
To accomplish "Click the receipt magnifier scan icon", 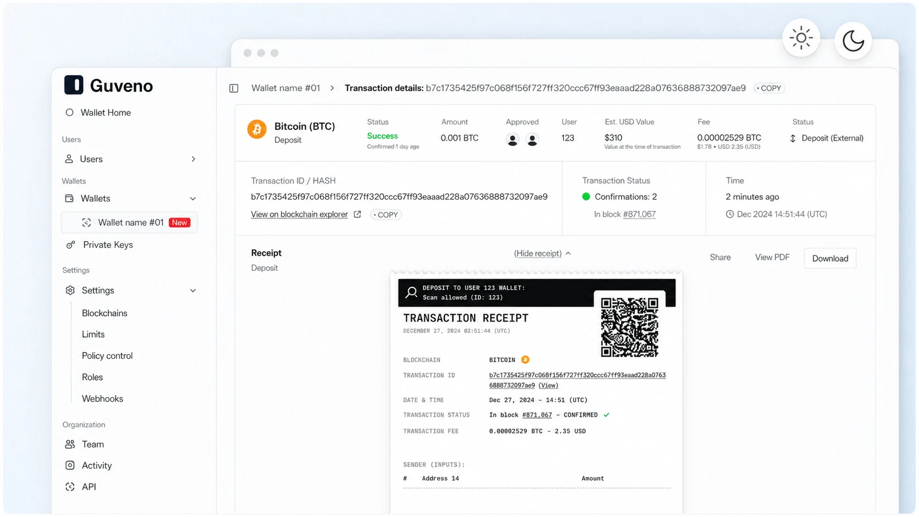I will [411, 292].
